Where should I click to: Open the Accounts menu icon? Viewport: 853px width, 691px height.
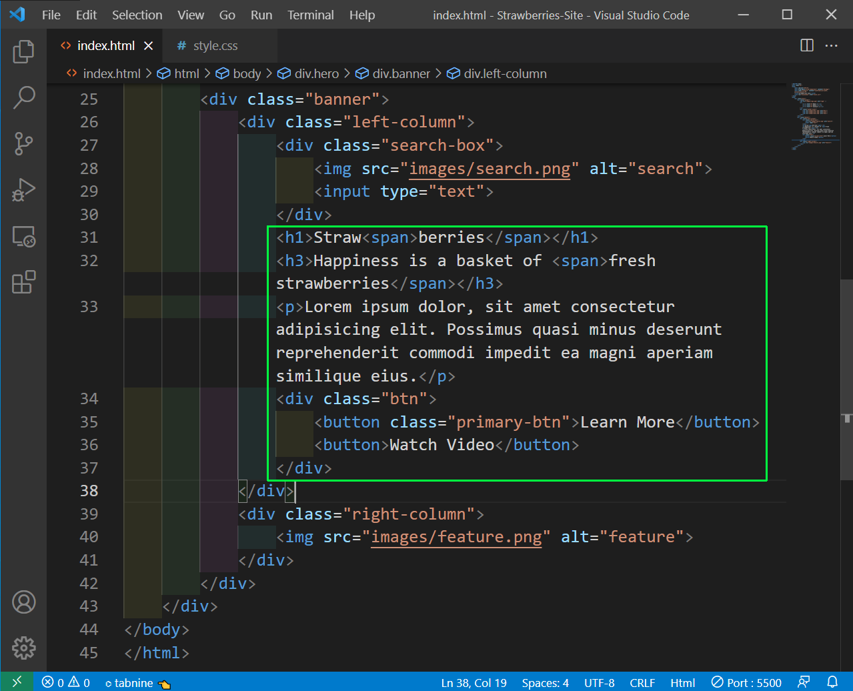click(23, 602)
